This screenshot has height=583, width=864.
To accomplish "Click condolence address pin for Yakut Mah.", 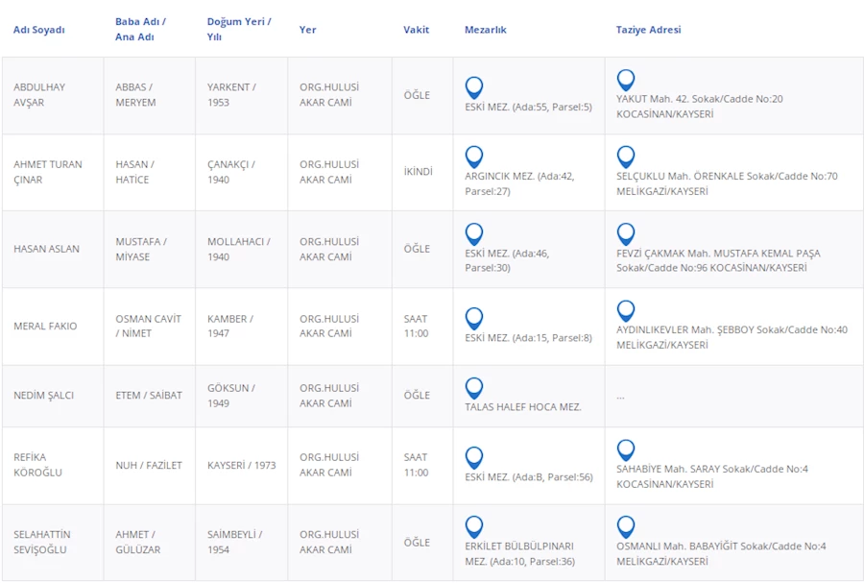I will [626, 80].
